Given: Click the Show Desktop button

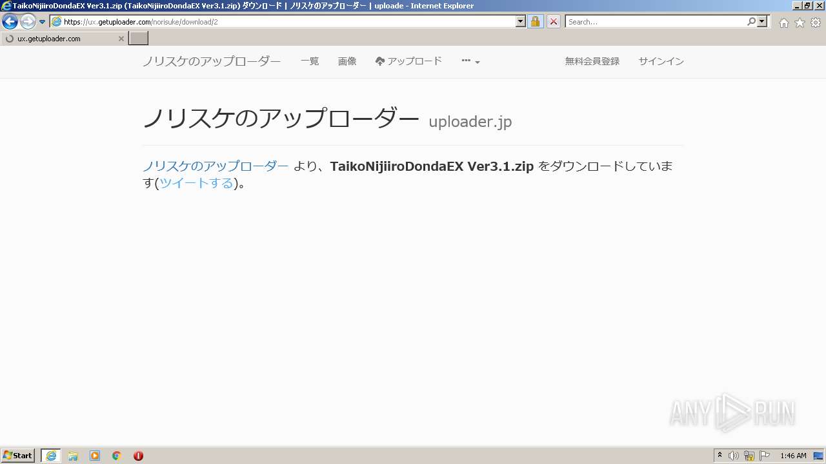Looking at the screenshot, I should point(819,456).
